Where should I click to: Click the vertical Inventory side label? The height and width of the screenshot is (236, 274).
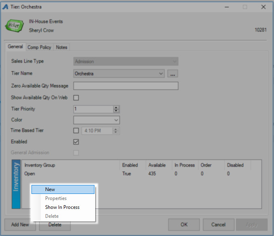pyautogui.click(x=16, y=184)
